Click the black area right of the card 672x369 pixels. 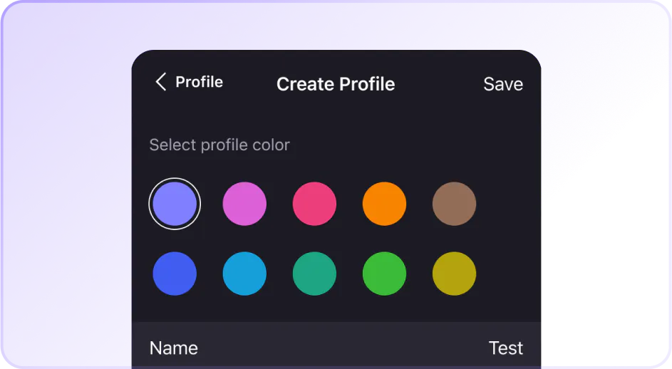click(x=606, y=285)
